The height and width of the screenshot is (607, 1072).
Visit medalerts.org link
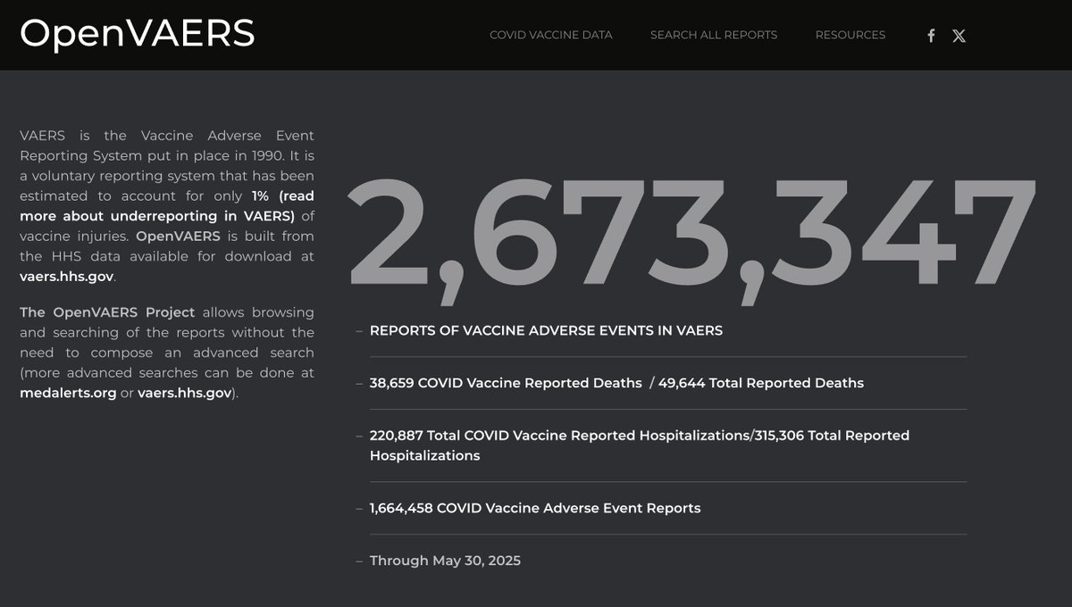click(x=68, y=393)
